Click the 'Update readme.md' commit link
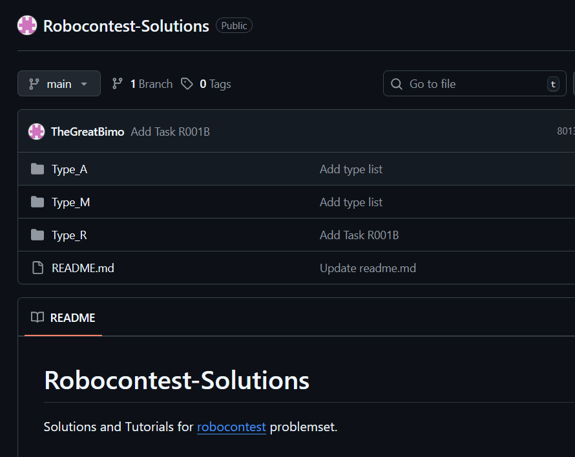 [x=368, y=268]
